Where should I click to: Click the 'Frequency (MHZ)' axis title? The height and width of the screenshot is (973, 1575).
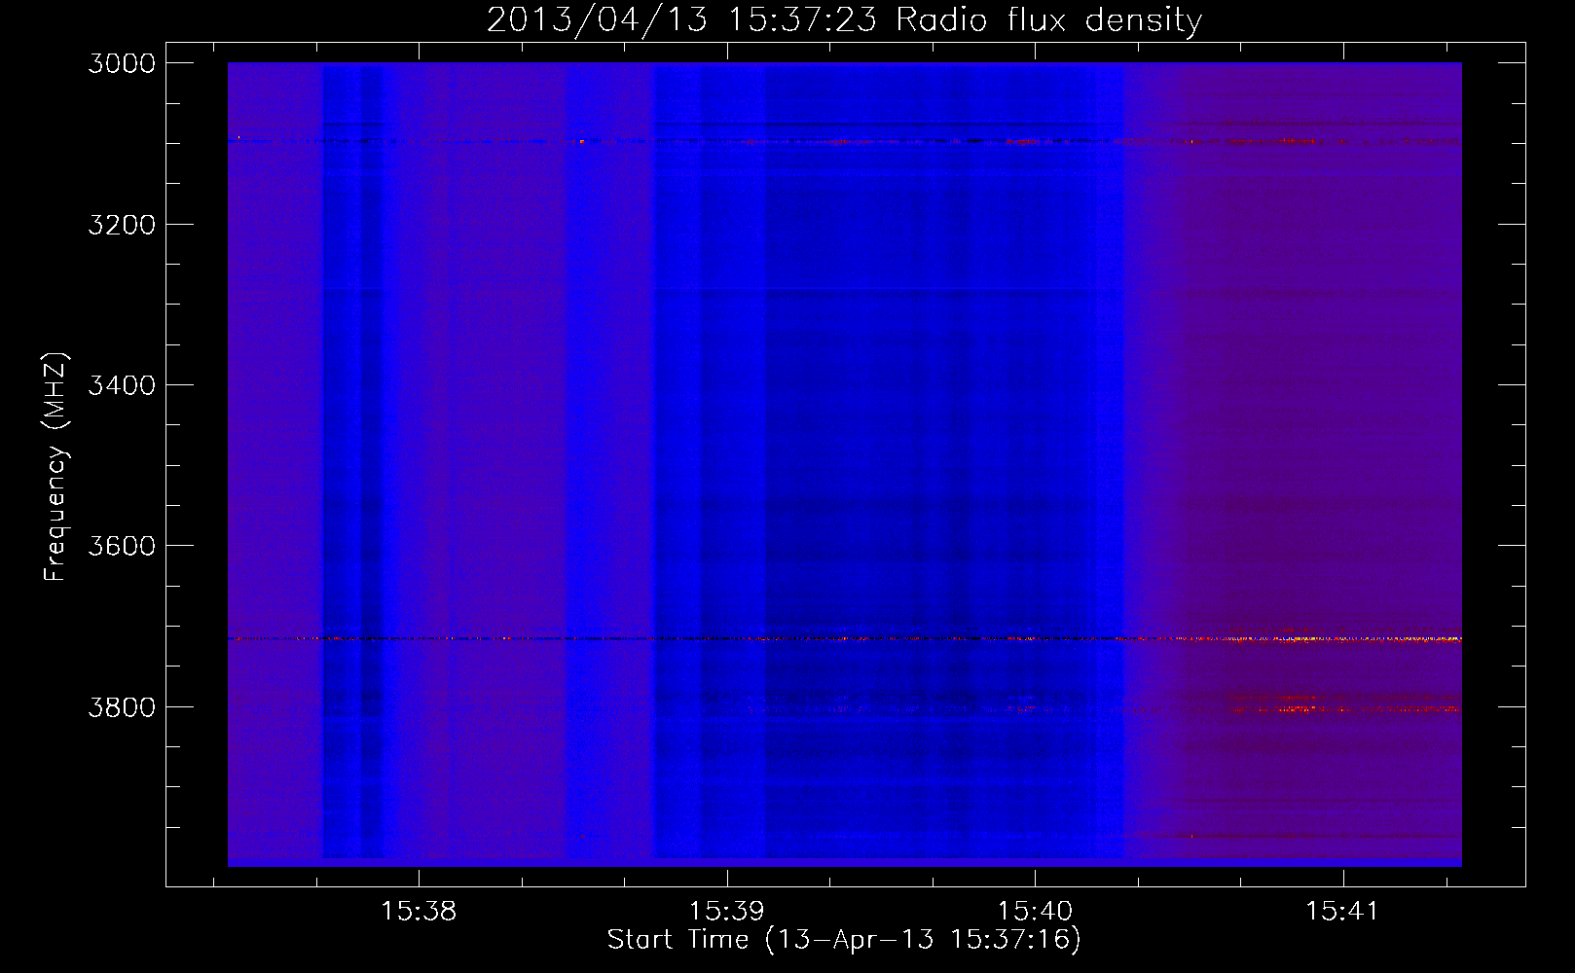[x=55, y=466]
